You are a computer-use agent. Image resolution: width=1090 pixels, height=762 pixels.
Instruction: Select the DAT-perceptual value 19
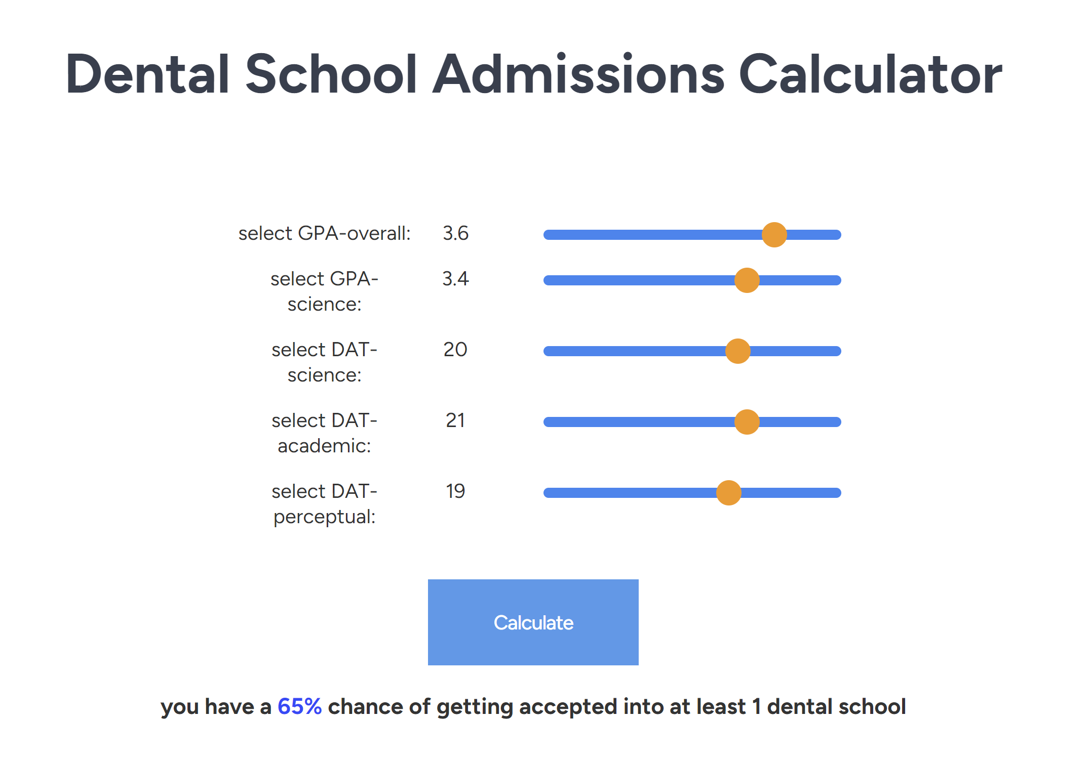455,491
